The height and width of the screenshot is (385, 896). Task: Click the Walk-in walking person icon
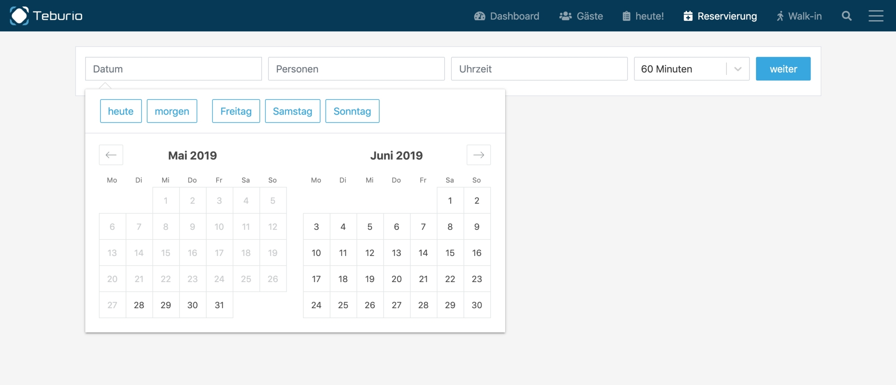(x=780, y=16)
